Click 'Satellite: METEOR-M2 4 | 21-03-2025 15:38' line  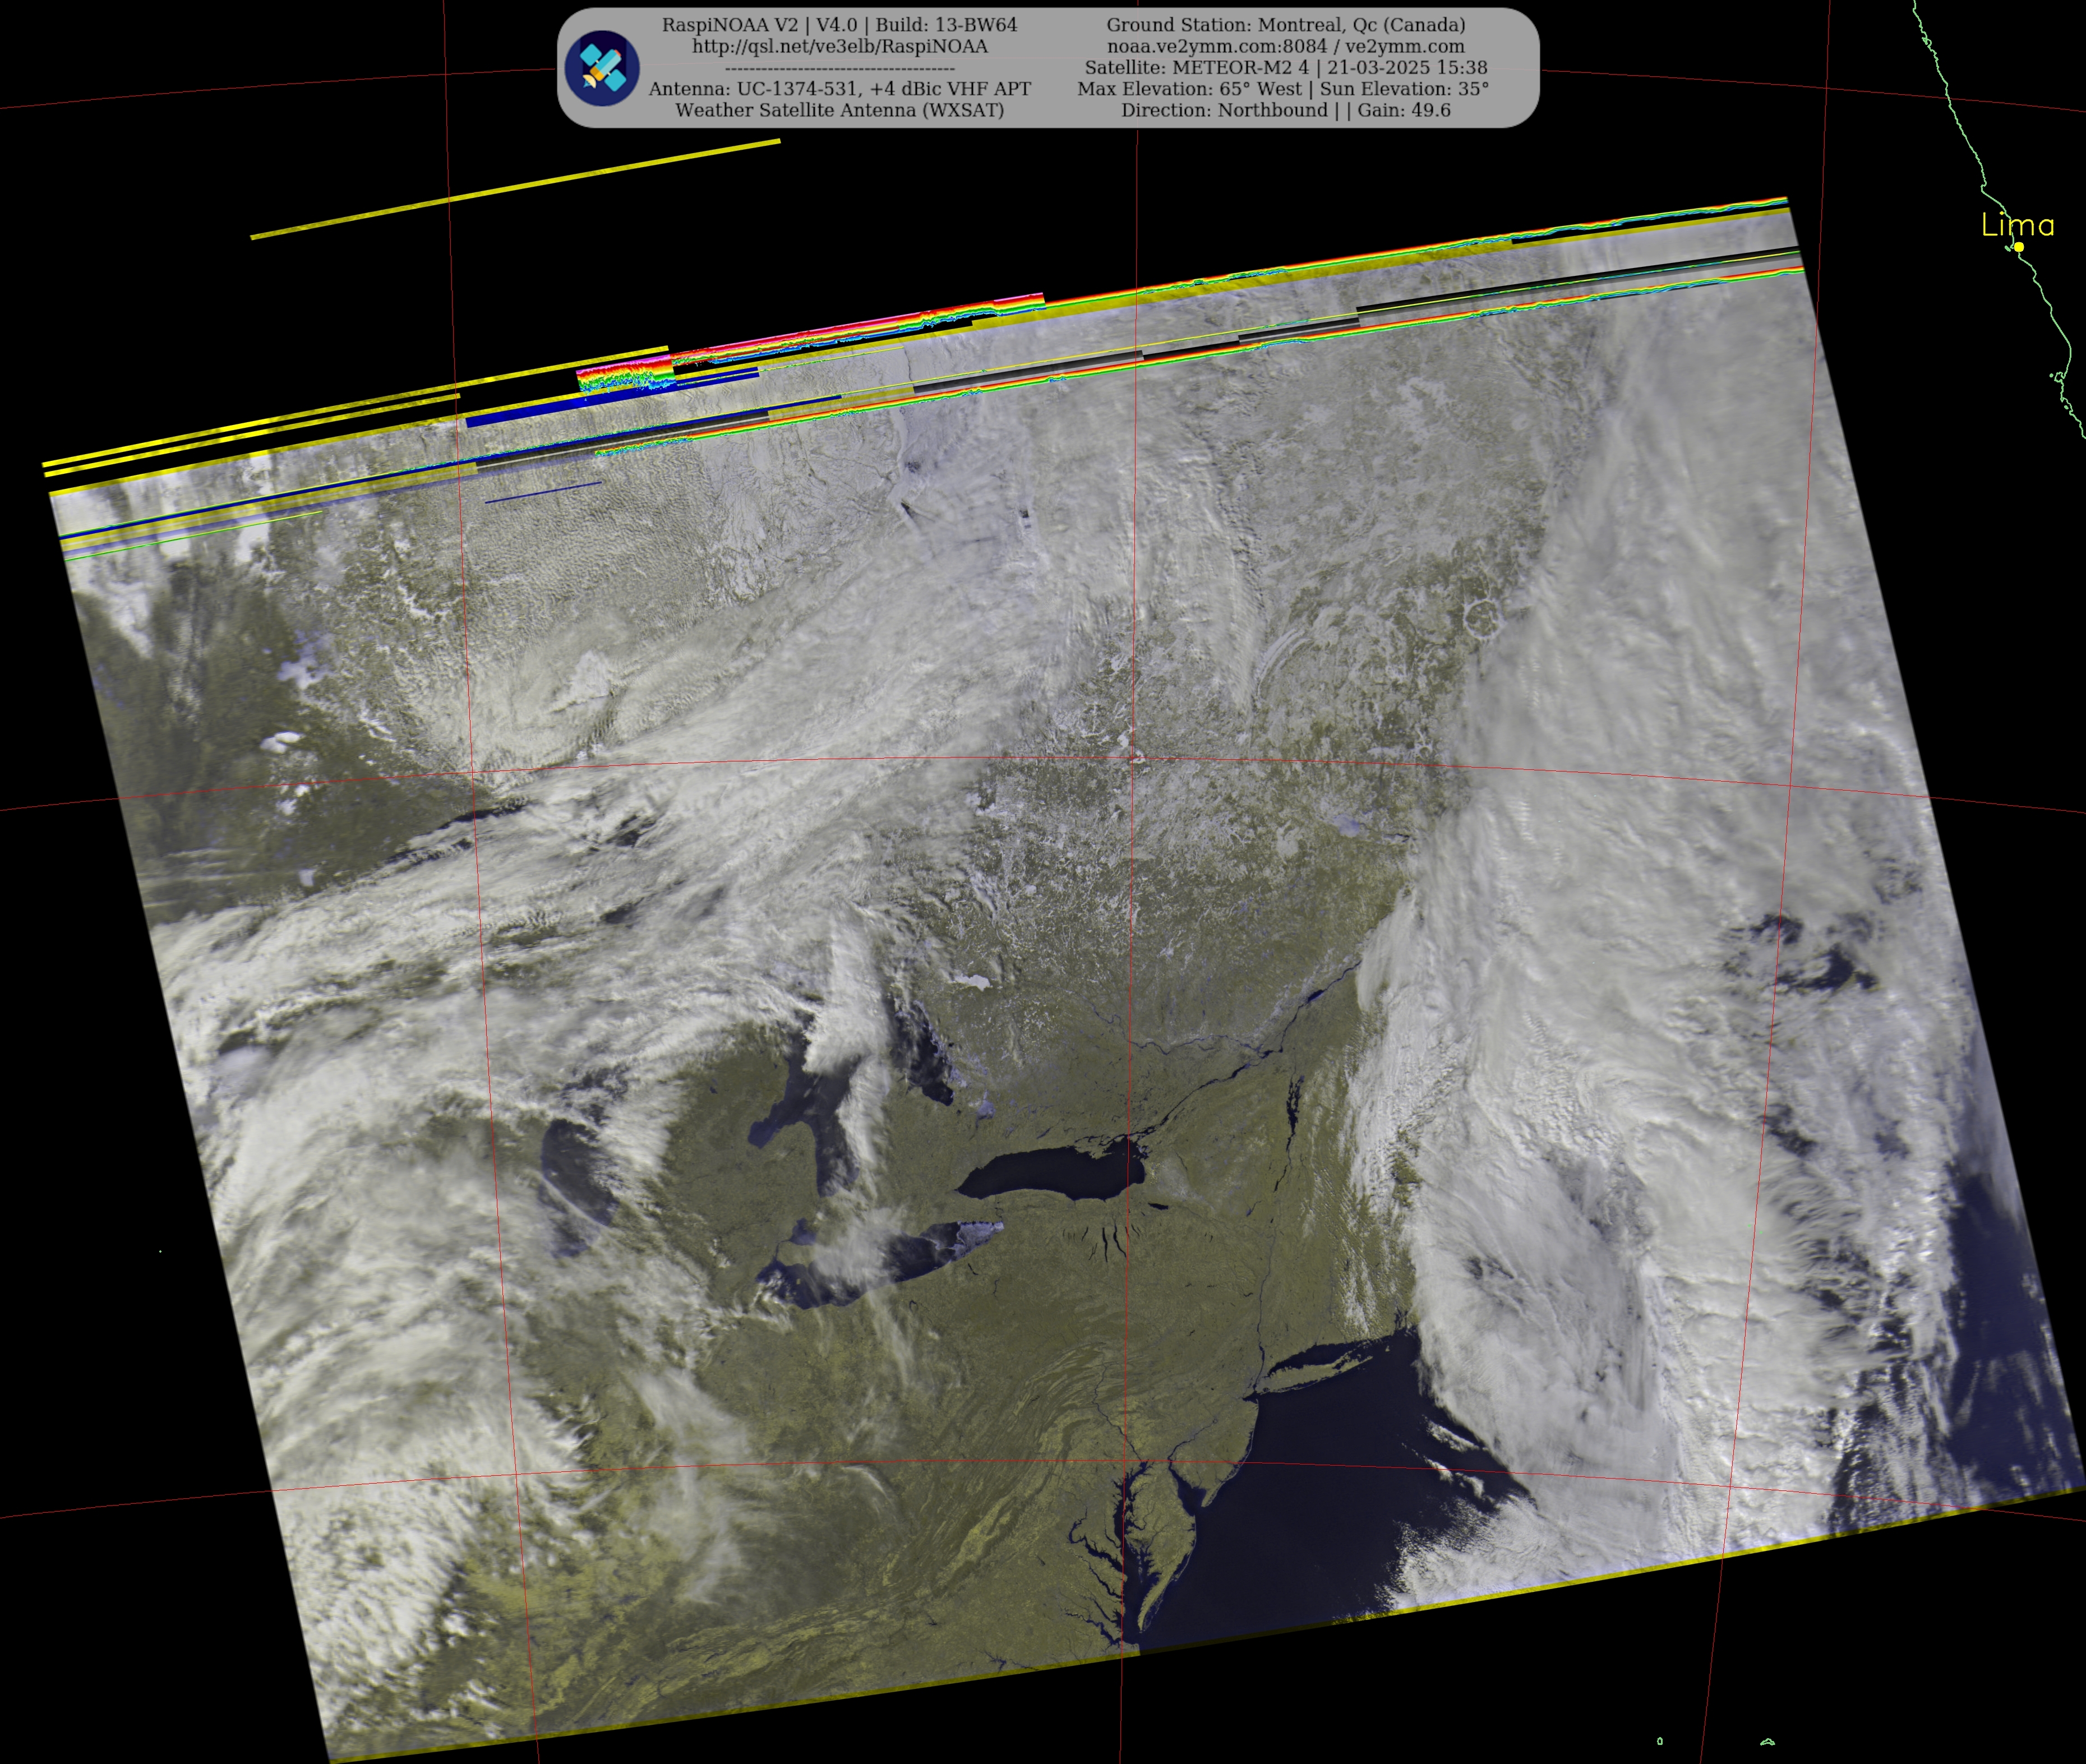coord(1285,67)
